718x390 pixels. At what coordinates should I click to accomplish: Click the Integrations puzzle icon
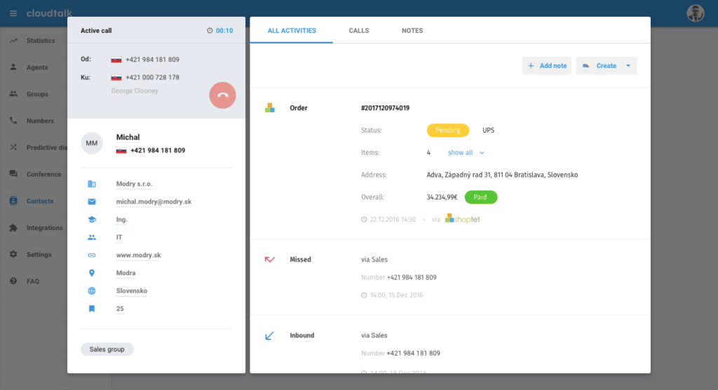[13, 228]
